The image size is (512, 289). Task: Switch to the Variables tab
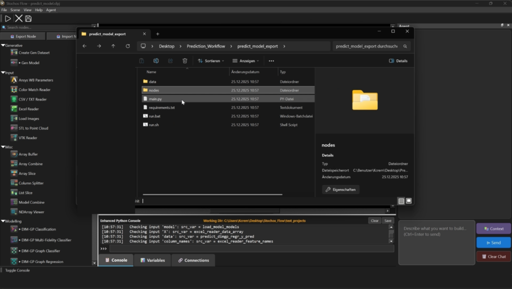[x=153, y=260]
